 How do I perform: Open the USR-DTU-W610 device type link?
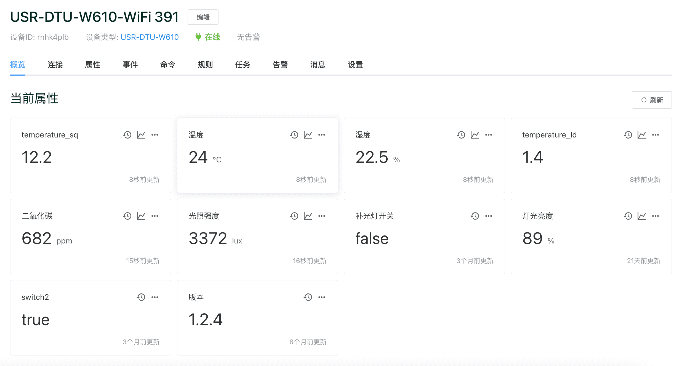[150, 37]
